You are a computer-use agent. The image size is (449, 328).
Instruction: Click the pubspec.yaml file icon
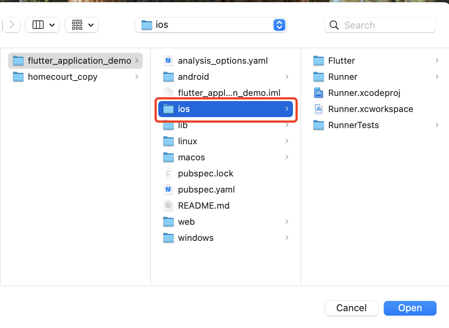point(168,190)
